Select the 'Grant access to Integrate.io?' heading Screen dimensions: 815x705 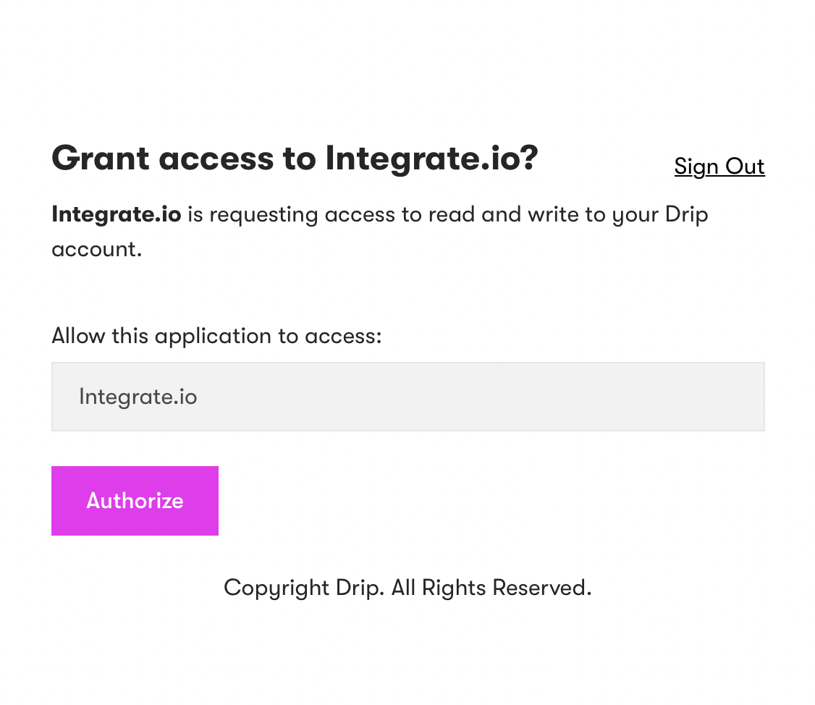(x=295, y=159)
